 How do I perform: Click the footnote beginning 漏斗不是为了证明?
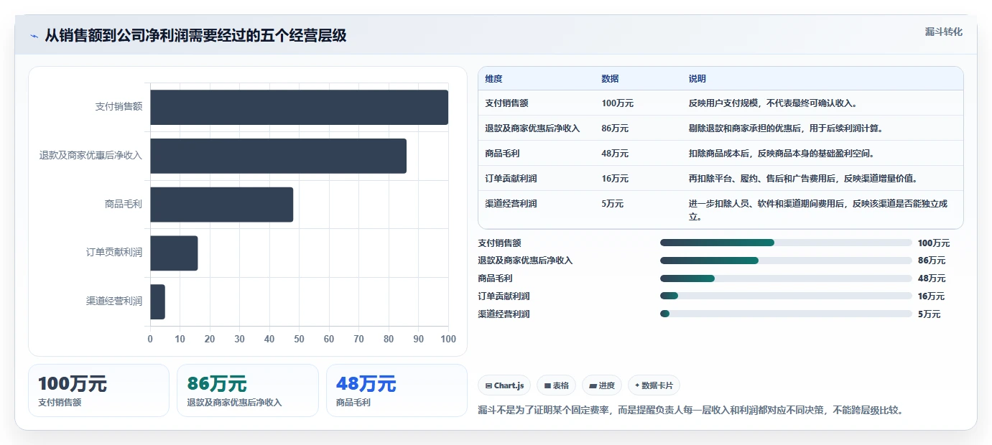tap(690, 411)
